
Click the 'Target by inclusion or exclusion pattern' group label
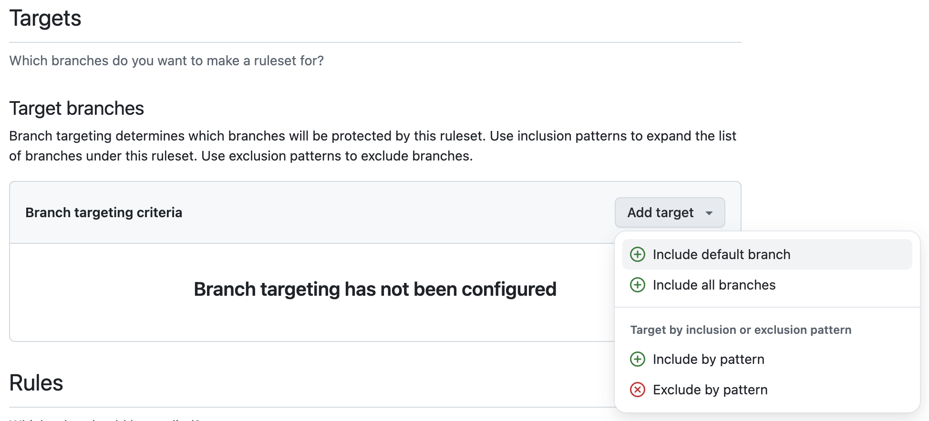tap(740, 330)
